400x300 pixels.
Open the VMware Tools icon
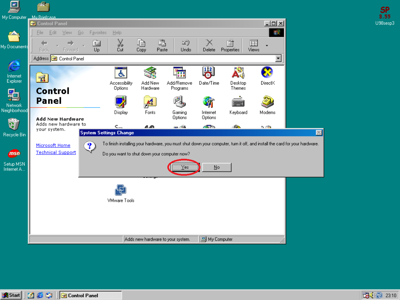tap(121, 191)
